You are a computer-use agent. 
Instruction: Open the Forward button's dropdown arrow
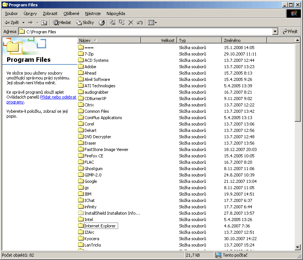point(37,22)
